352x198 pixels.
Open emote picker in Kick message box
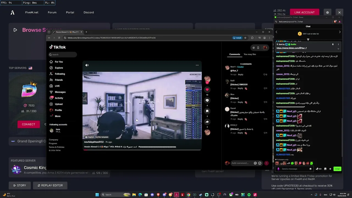pyautogui.click(x=310, y=169)
